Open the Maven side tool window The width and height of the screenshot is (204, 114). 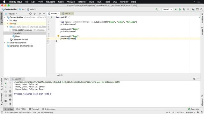pyautogui.click(x=202, y=31)
